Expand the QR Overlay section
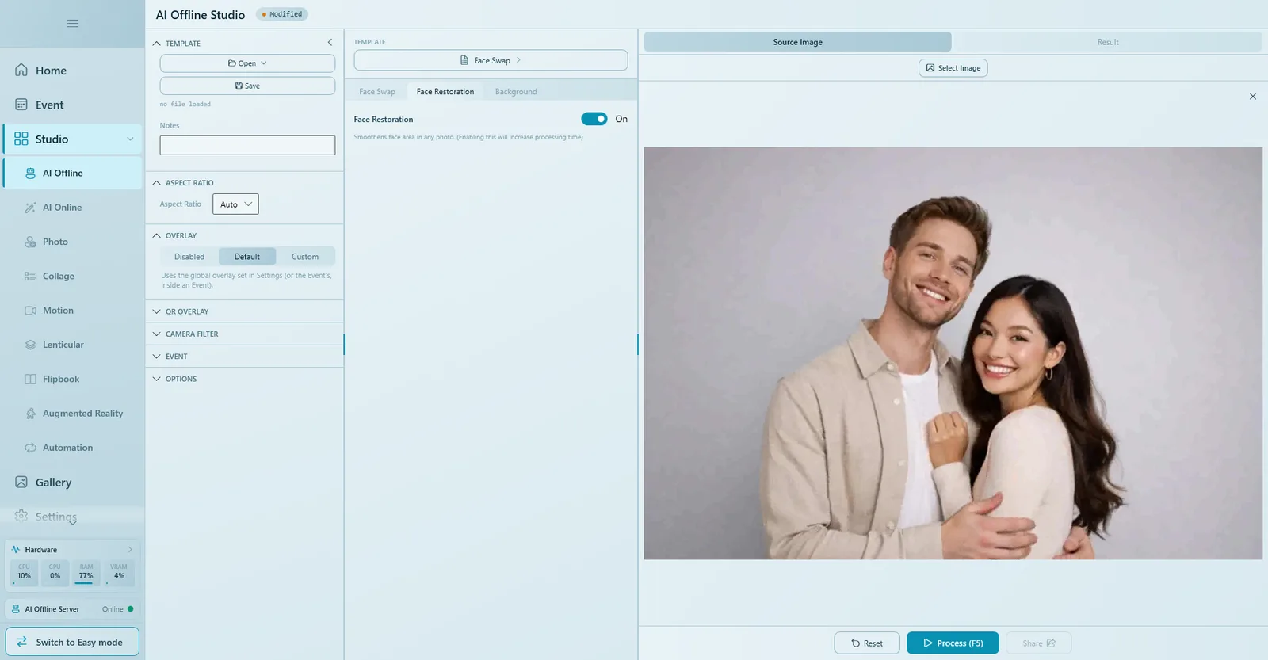This screenshot has width=1268, height=660. tap(244, 311)
